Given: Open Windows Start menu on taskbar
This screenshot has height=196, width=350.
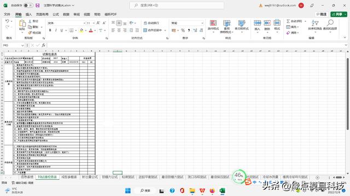Looking at the screenshot, I should [x=128, y=191].
